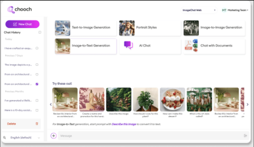Open the ImageChat Web dropdown

(x=199, y=10)
